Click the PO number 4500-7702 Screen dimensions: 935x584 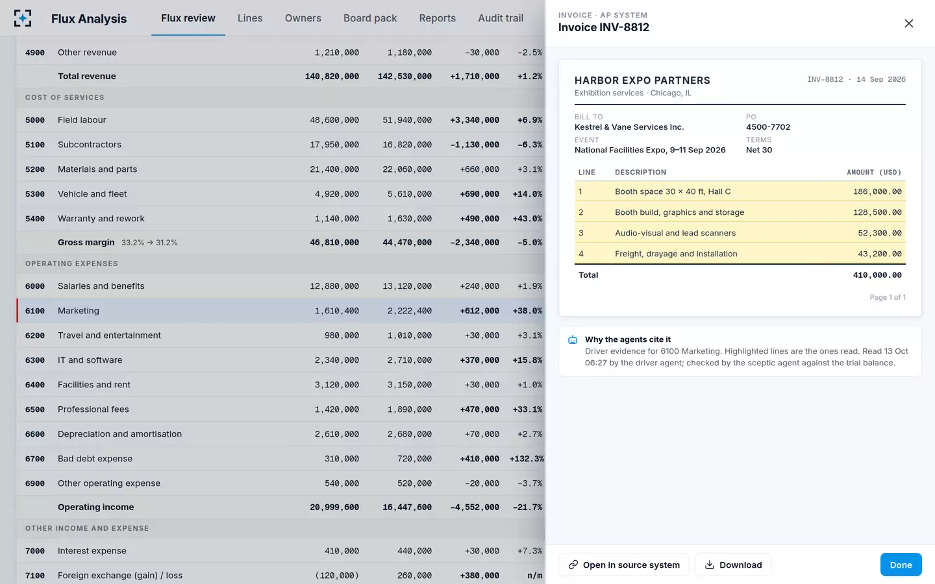coord(768,127)
